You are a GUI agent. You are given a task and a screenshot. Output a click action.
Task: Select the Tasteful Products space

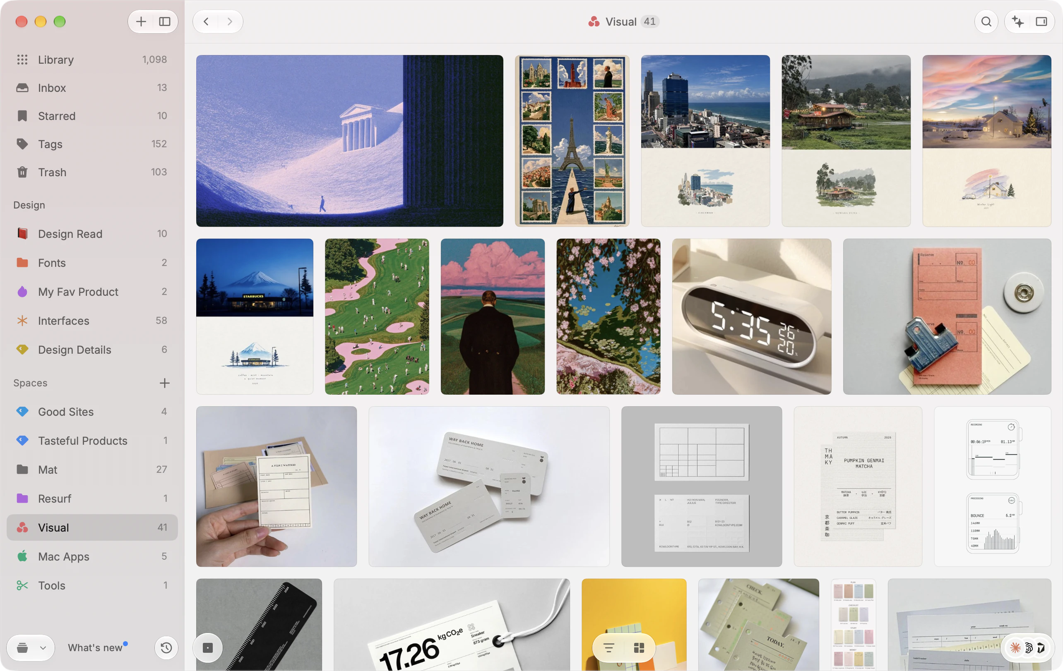pyautogui.click(x=92, y=441)
